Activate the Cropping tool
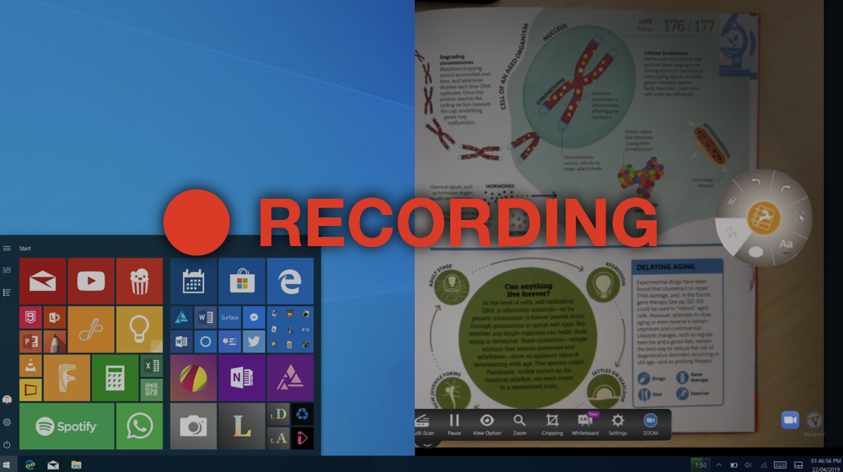The image size is (843, 472). (x=552, y=422)
